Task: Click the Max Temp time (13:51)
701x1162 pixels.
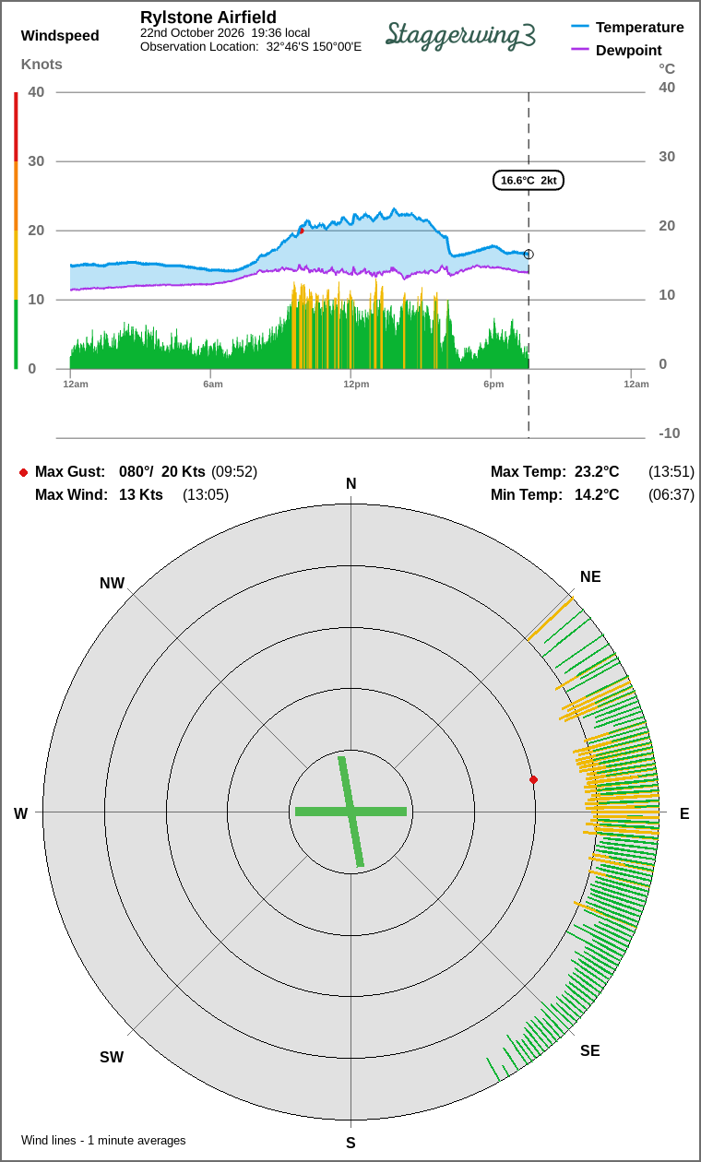Action: [x=671, y=472]
